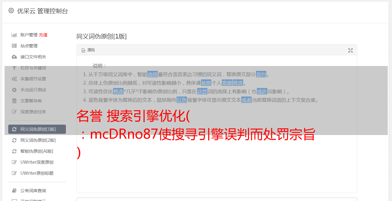The width and height of the screenshot is (392, 201).
Task: Click the server icon next to 站点管理
Action: [14, 46]
